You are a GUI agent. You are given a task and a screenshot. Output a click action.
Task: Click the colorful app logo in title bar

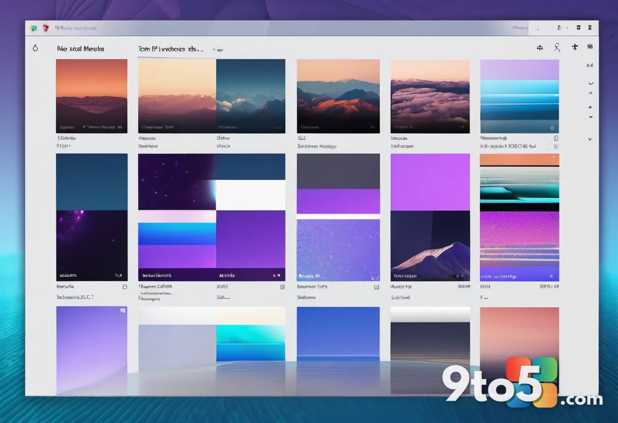(34, 28)
